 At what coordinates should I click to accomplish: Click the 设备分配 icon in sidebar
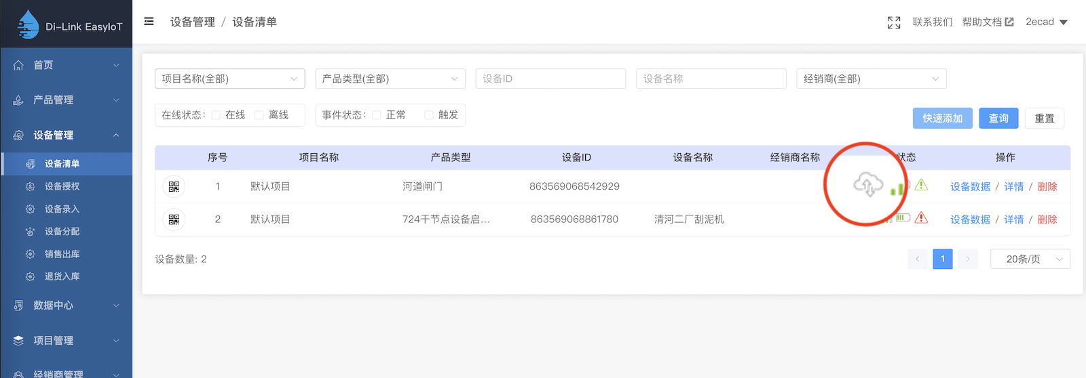[x=30, y=232]
